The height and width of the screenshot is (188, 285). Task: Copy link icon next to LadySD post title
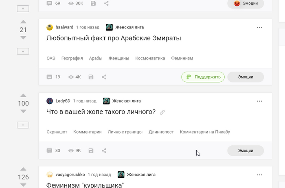(x=162, y=112)
